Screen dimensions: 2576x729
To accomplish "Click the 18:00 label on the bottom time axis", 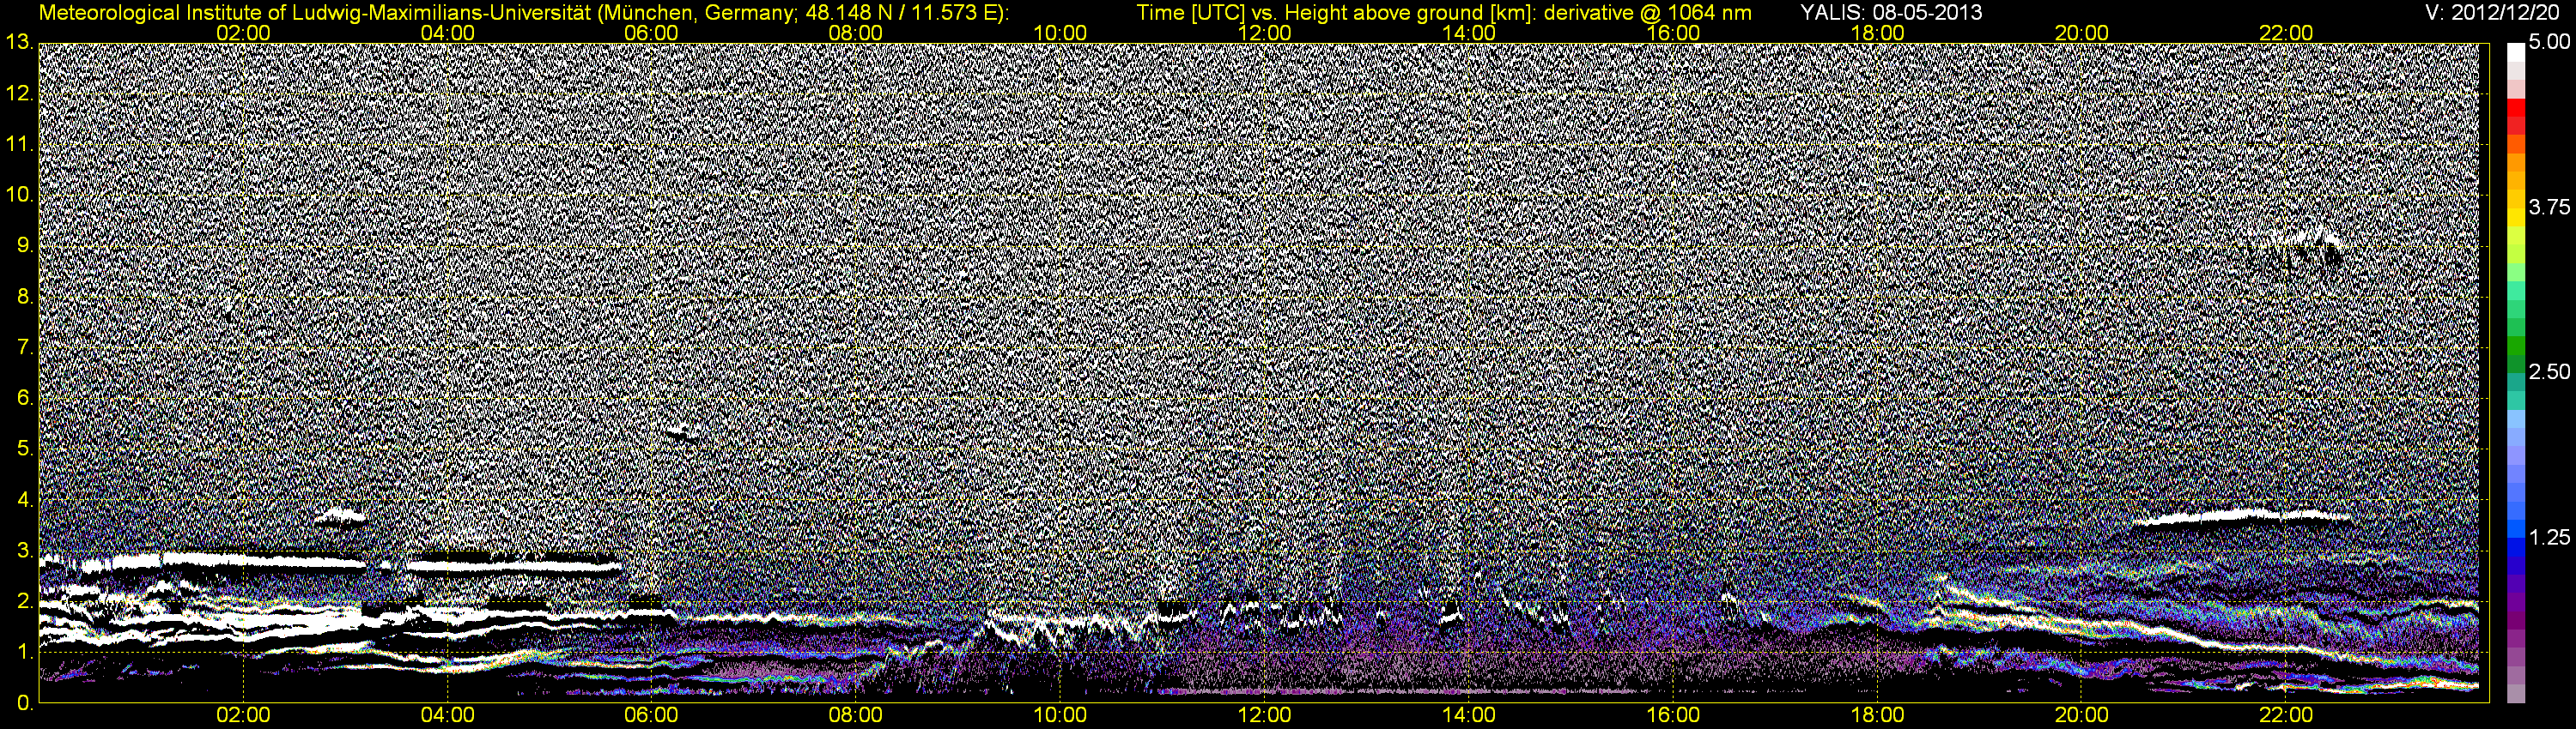I will (x=1877, y=716).
